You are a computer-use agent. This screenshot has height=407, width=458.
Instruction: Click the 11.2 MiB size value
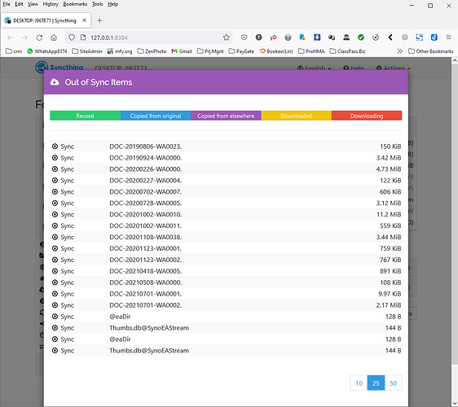coord(389,214)
